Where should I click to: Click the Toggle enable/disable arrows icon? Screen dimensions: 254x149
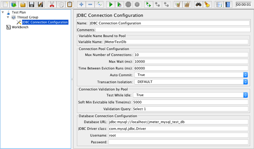[x=99, y=4]
